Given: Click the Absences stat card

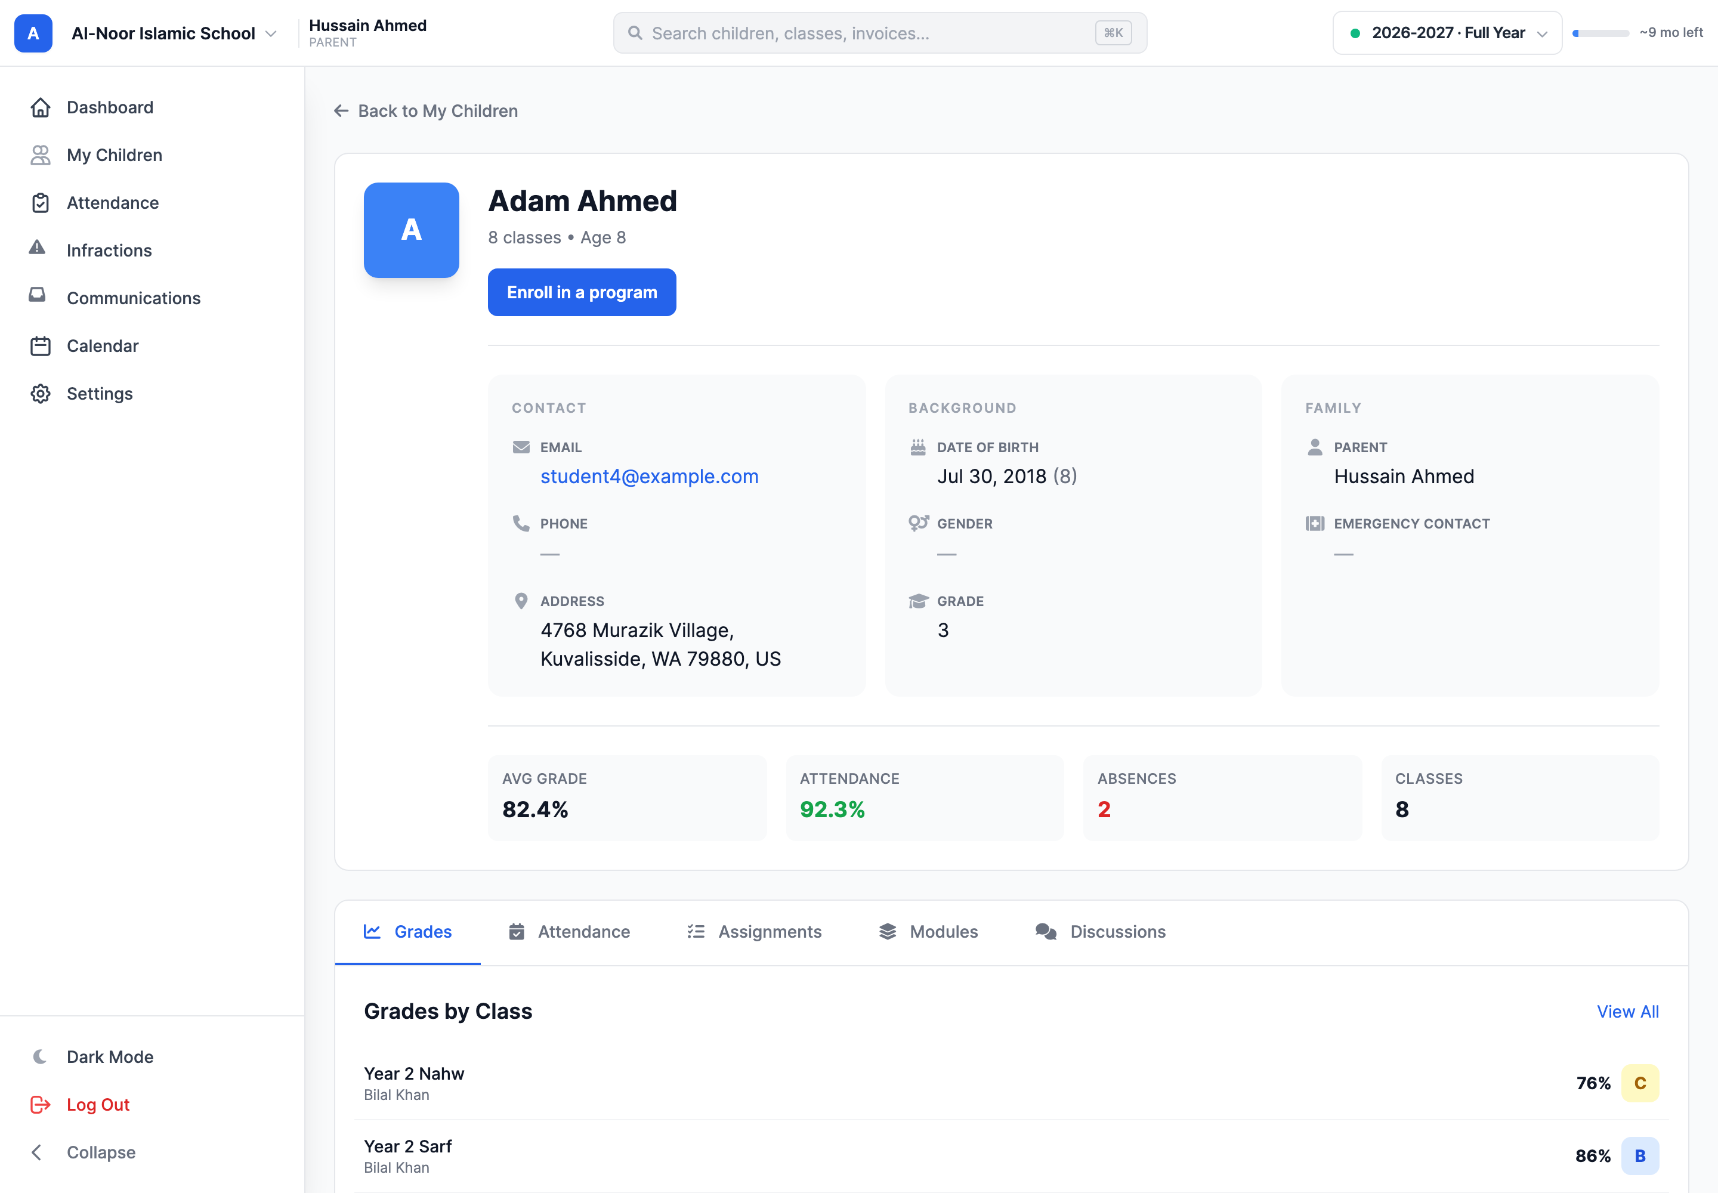Looking at the screenshot, I should [x=1222, y=798].
